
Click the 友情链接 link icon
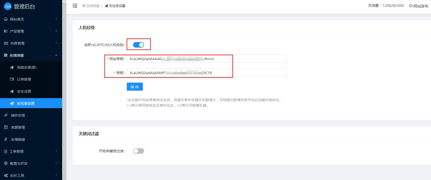pos(5,139)
